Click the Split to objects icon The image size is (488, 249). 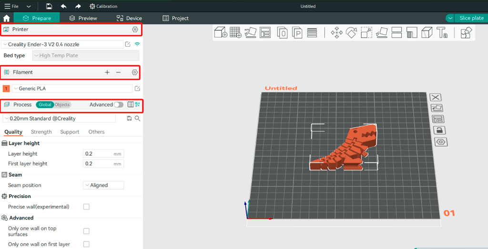282,32
